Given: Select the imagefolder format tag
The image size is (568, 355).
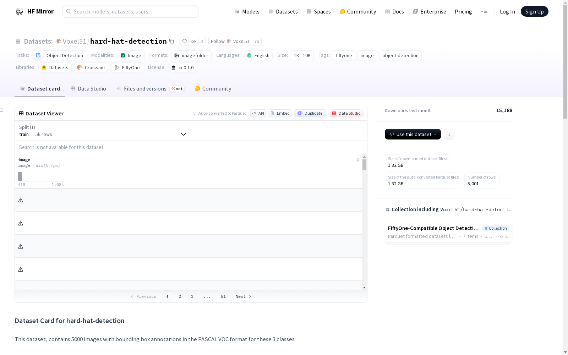Looking at the screenshot, I should (191, 55).
